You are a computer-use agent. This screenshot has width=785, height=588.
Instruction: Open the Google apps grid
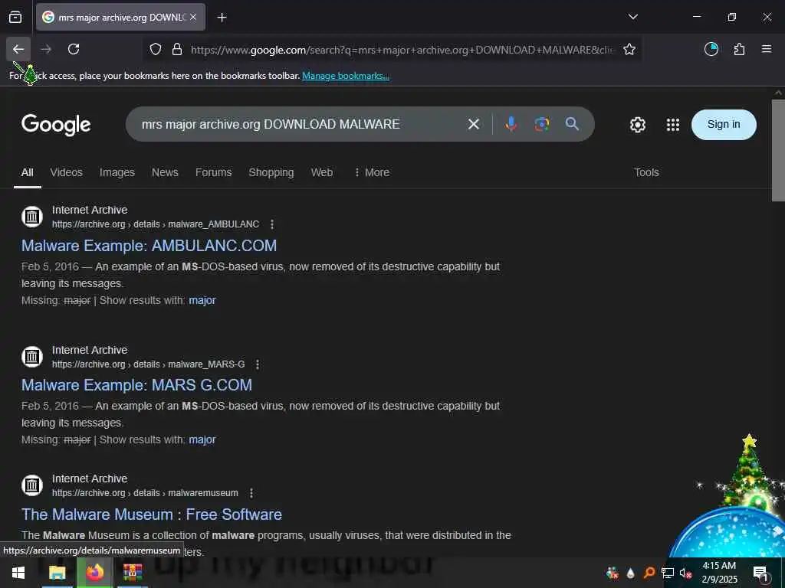(673, 125)
